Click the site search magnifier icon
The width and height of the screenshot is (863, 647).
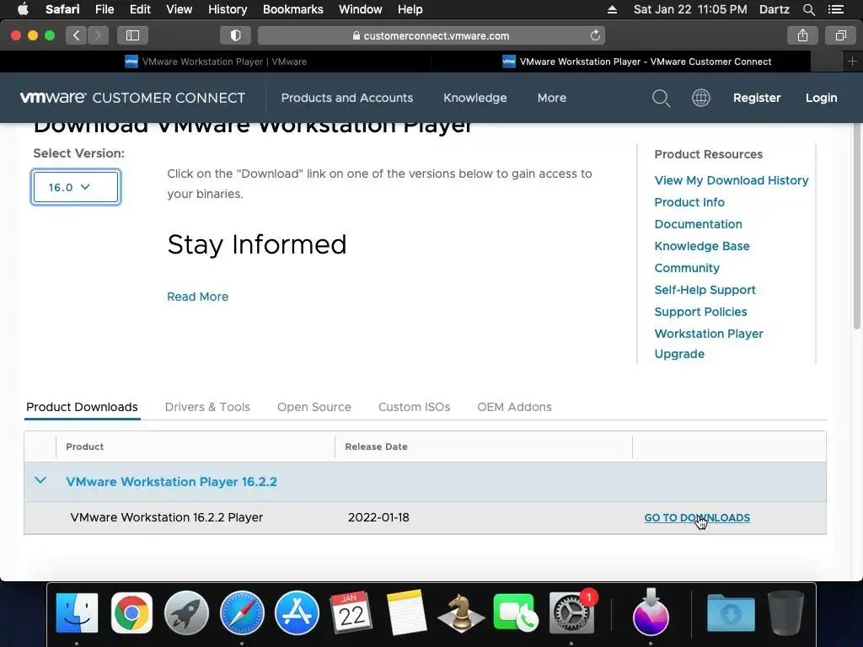pyautogui.click(x=661, y=99)
